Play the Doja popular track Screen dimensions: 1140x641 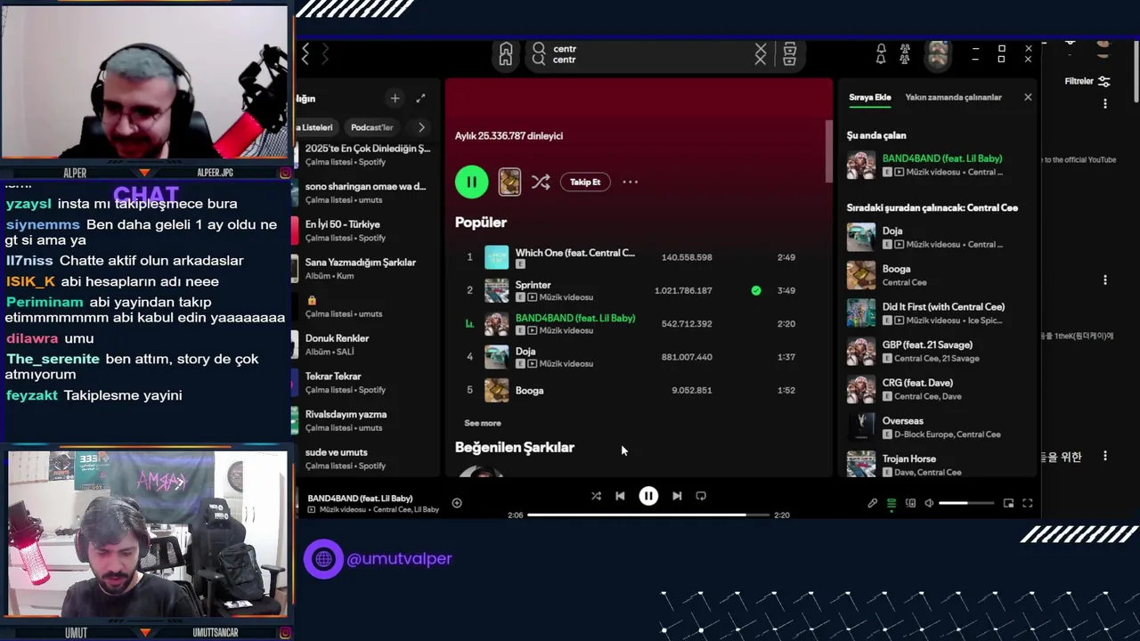[638, 357]
